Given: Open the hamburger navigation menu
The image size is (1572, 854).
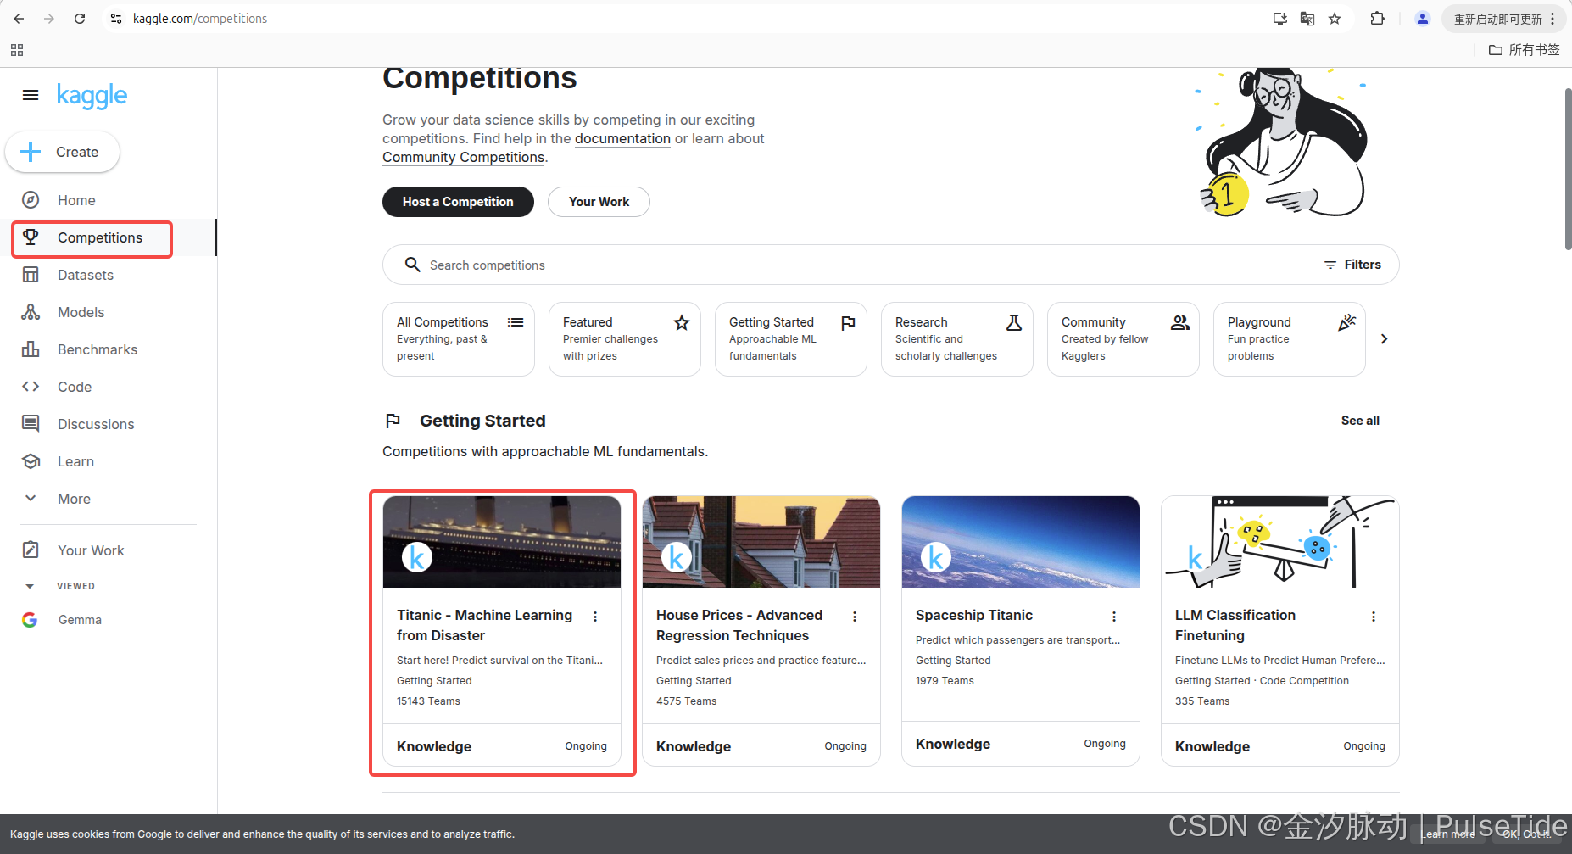Looking at the screenshot, I should click(31, 95).
